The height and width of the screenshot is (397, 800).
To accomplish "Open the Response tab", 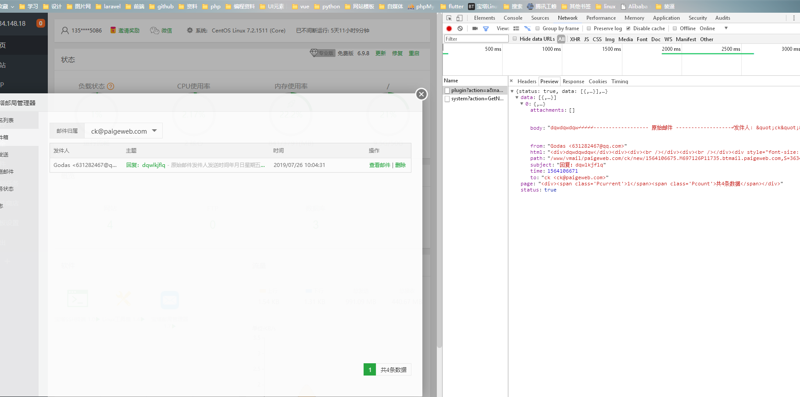I will [573, 82].
